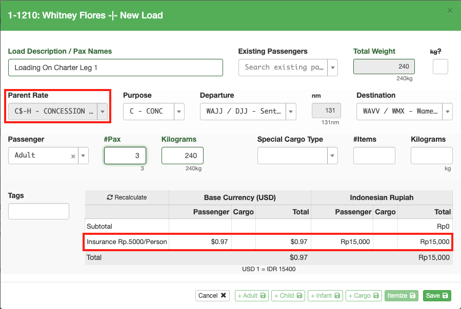This screenshot has height=309, width=461.
Task: Open the Departure airport dropdown
Action: (291, 112)
